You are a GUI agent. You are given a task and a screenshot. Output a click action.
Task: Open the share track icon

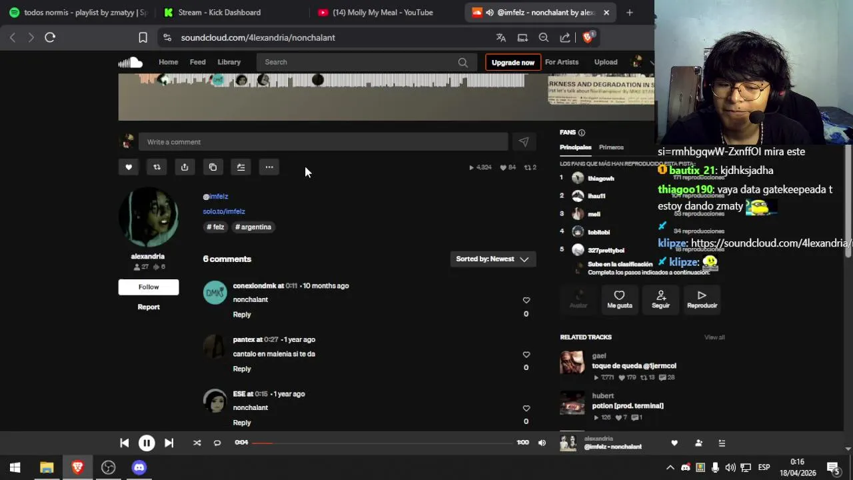pos(185,167)
